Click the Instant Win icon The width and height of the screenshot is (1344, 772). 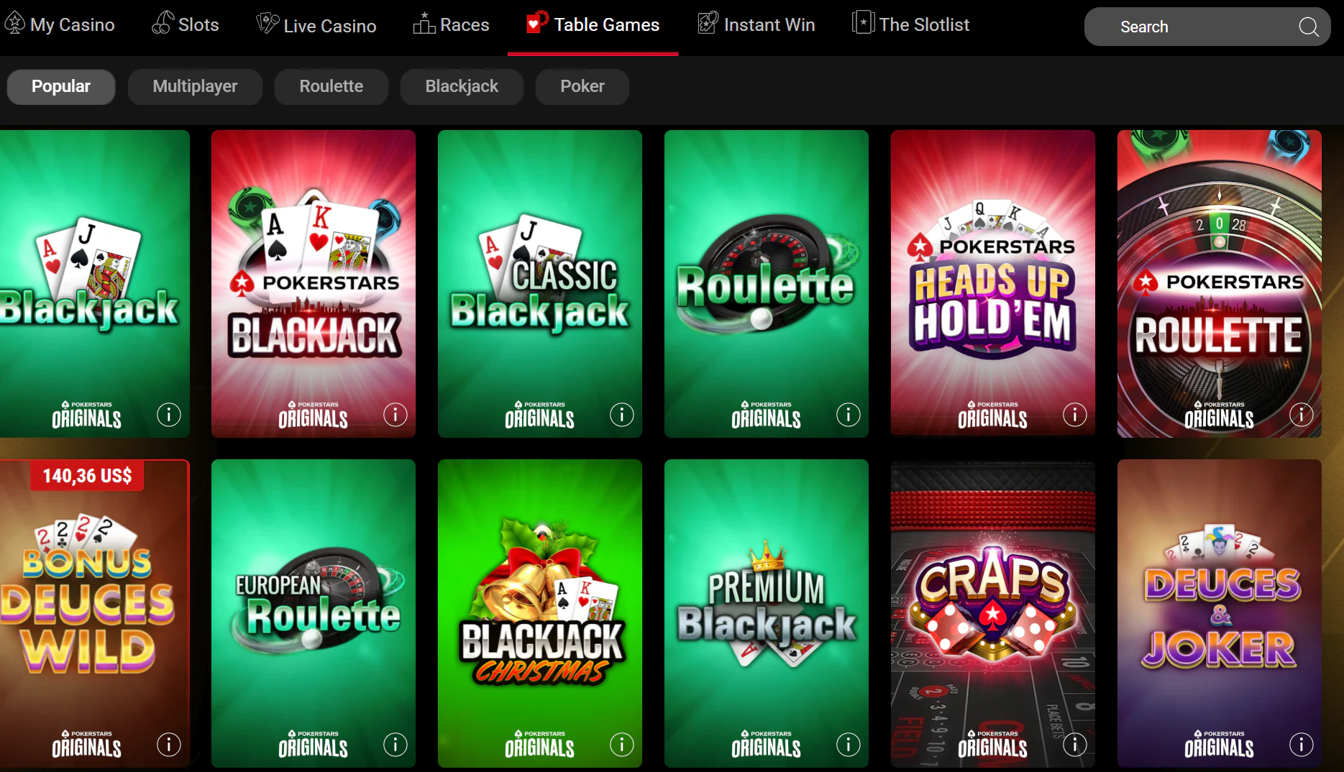tap(708, 23)
